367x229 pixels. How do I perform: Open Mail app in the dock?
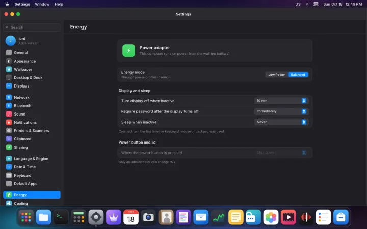click(201, 217)
